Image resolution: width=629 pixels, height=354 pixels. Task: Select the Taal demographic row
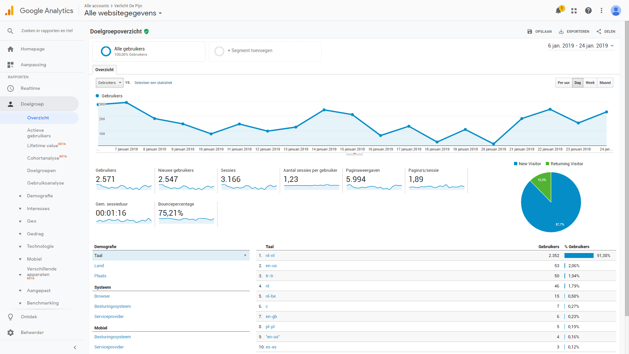pos(171,256)
